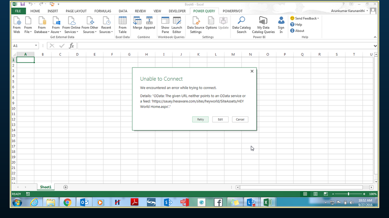
Task: Click the From Web icon
Action: coord(17,25)
